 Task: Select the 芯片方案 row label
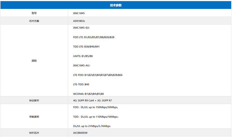(x=34, y=21)
